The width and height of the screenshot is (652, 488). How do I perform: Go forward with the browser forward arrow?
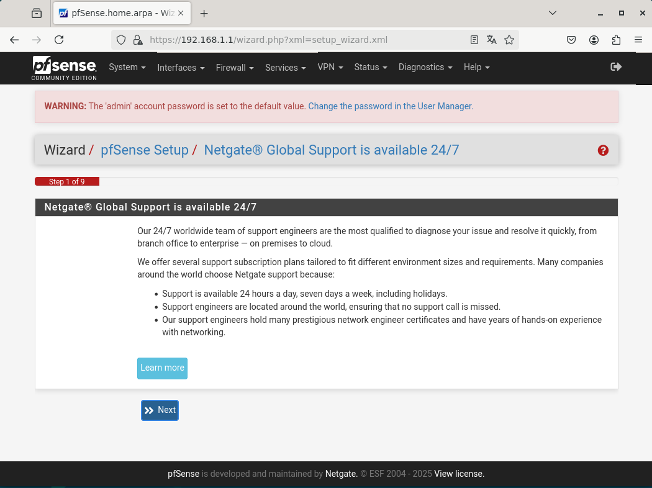click(x=37, y=40)
